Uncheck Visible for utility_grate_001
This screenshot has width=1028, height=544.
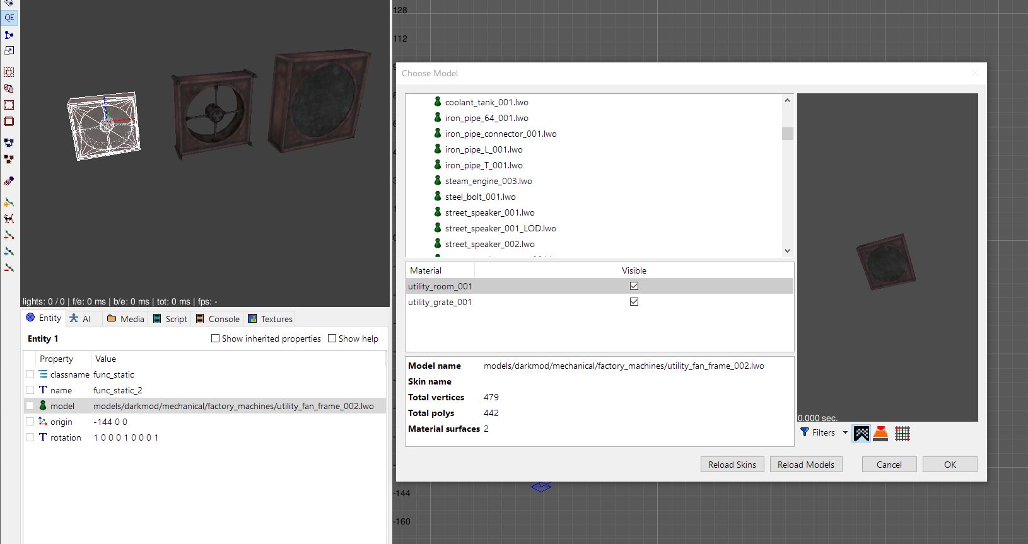(x=634, y=302)
